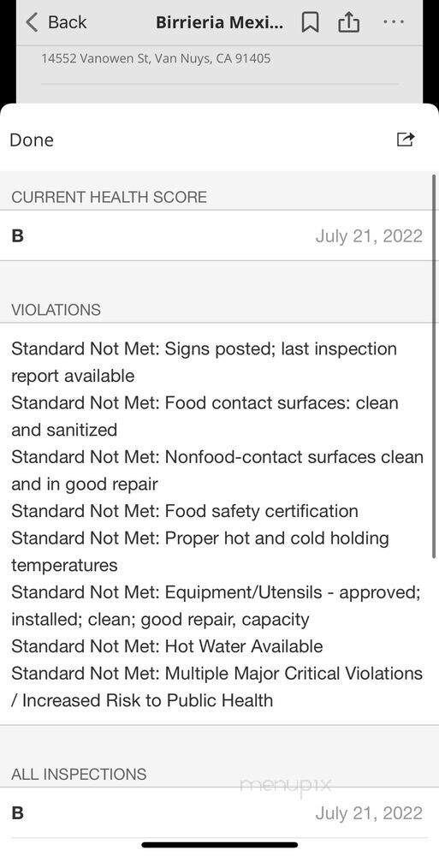Select the current health score B row
Viewport: 439px width, 856px height.
[x=218, y=236]
